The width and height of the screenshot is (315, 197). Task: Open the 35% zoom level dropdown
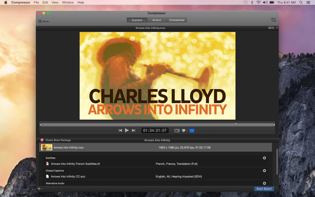[272, 28]
